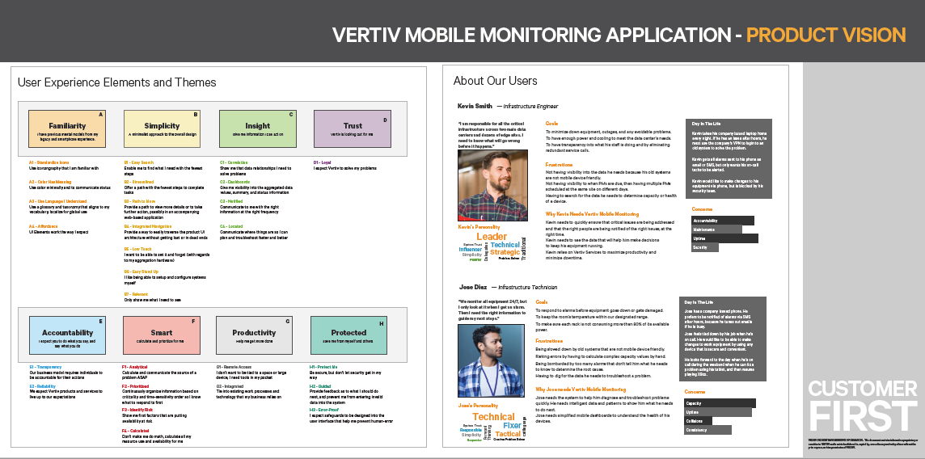Select 'Fixer' in Jose's personality word cloud
The width and height of the screenshot is (925, 459).
coord(512,425)
